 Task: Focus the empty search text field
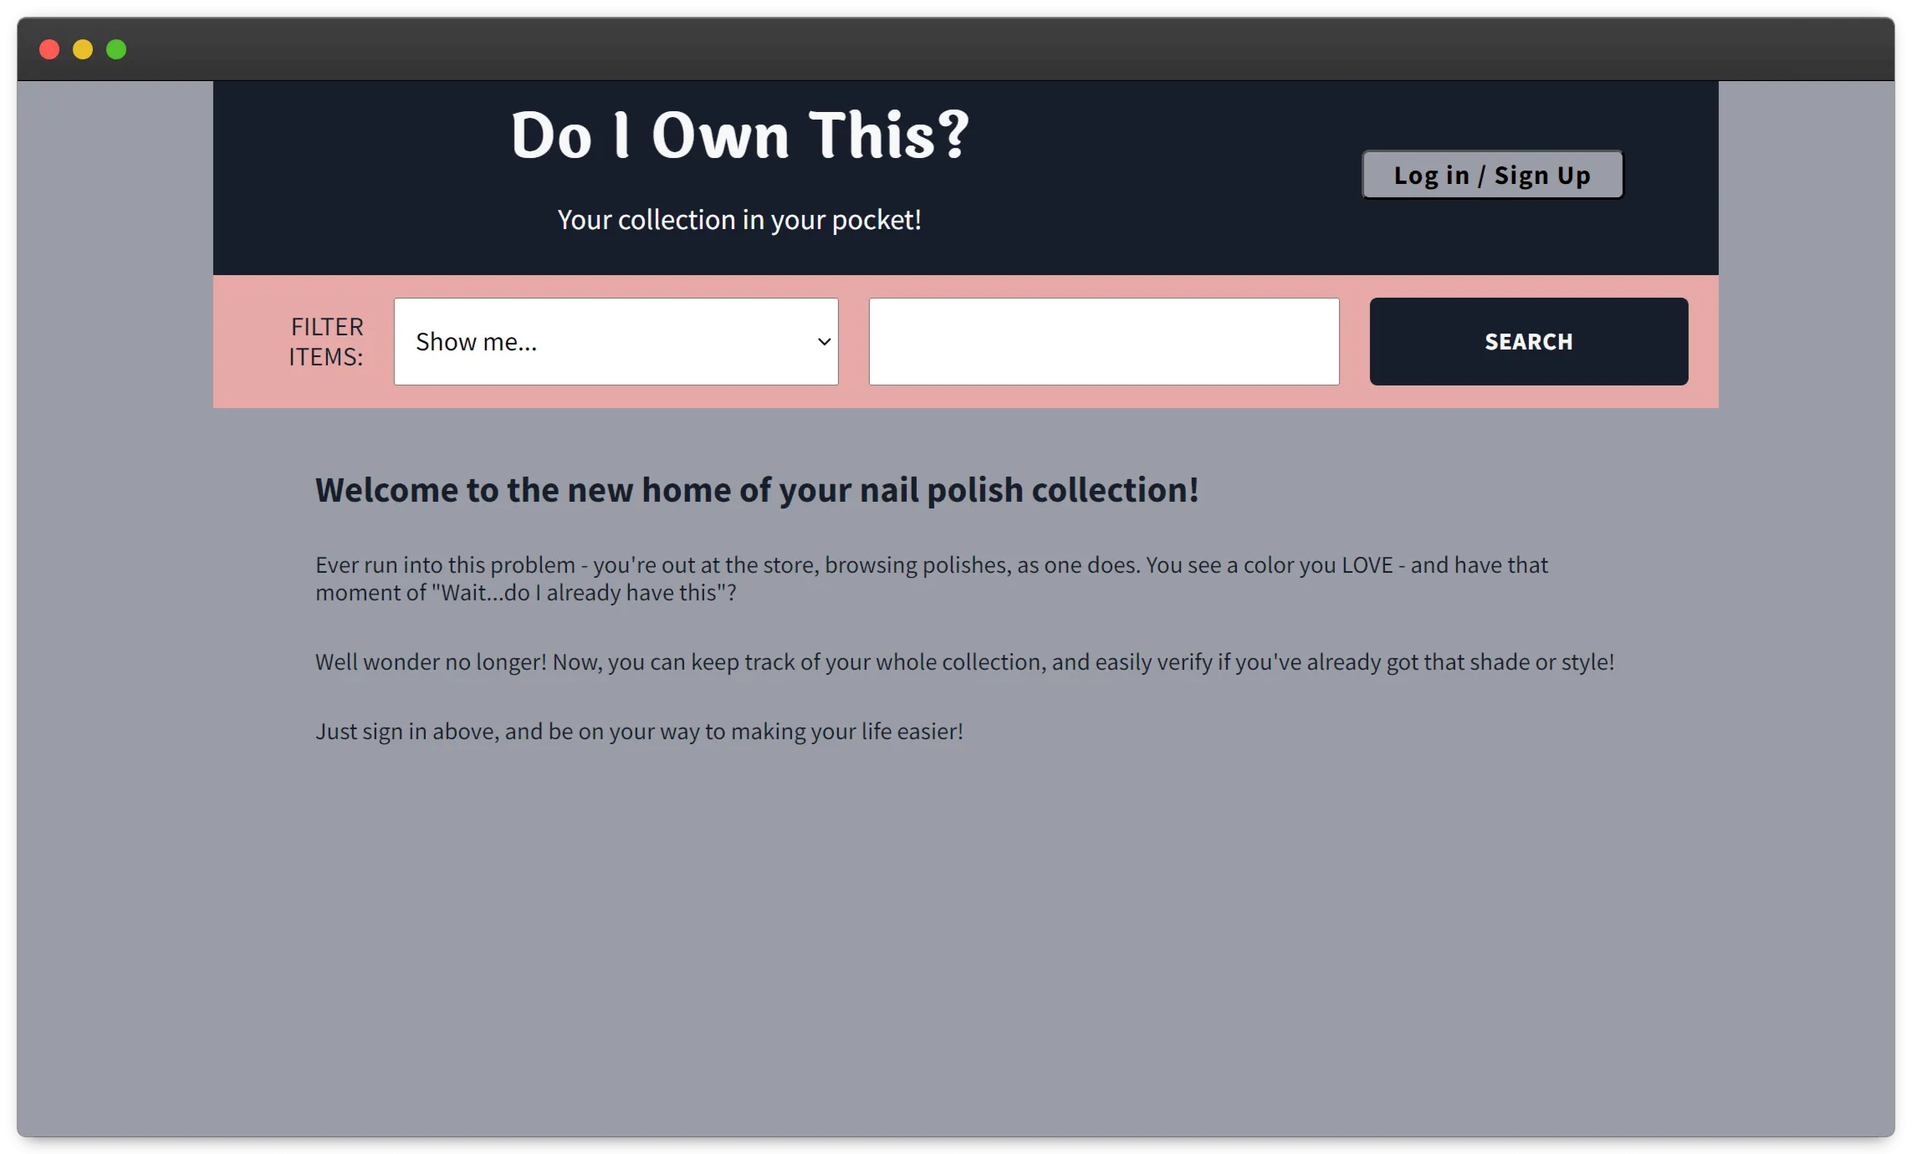tap(1103, 341)
